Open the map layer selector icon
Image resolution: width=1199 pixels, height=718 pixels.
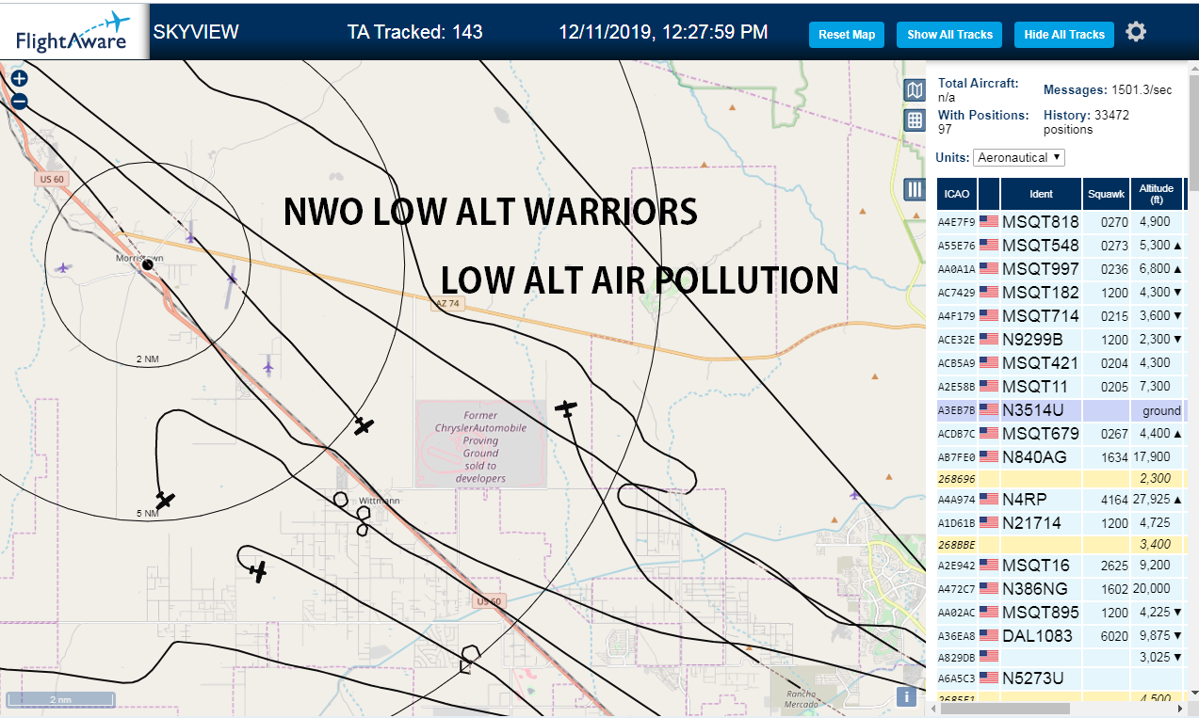click(915, 90)
